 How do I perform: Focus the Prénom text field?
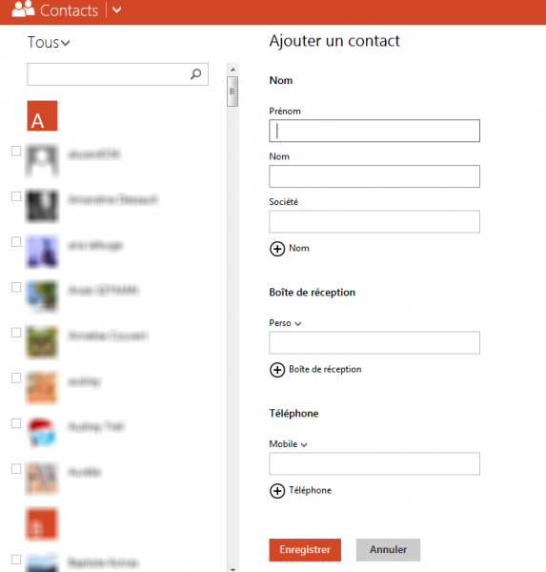(x=374, y=131)
